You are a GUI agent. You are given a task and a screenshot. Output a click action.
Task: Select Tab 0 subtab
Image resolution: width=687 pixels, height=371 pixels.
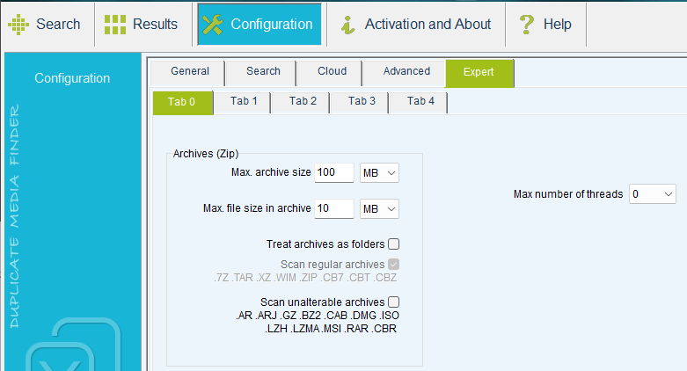click(183, 103)
